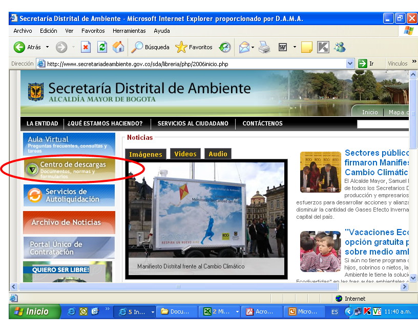Open Favoritos menu in menu bar

pos(93,31)
